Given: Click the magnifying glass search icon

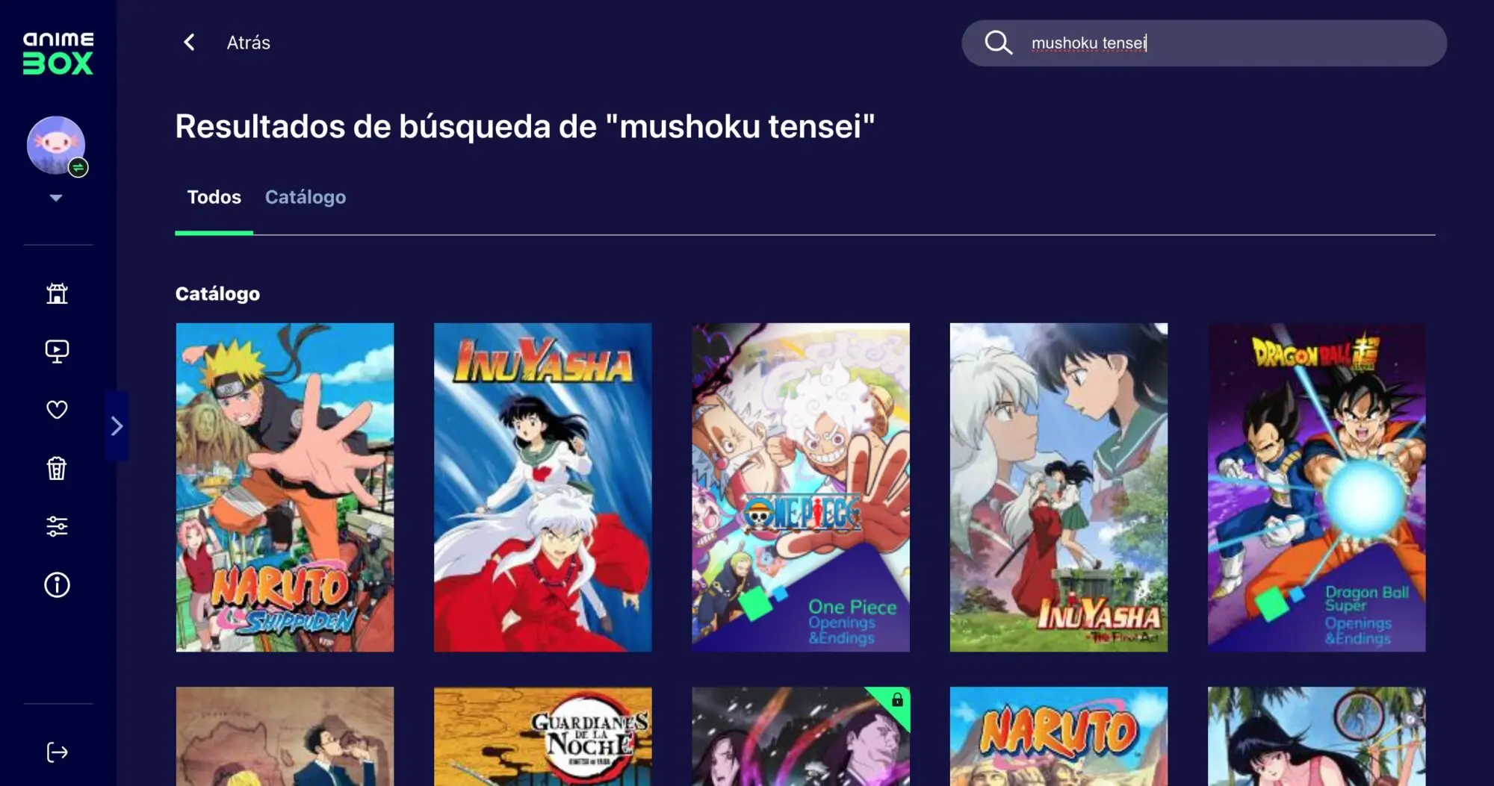Looking at the screenshot, I should (x=998, y=43).
